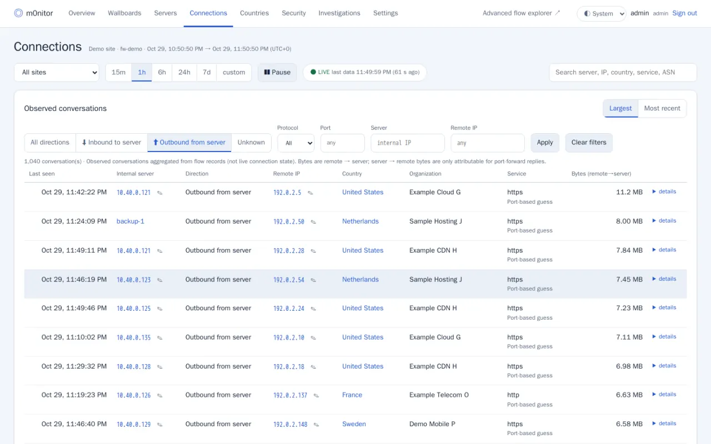Expand details for the 192.0.2.5 row
Image resolution: width=711 pixels, height=444 pixels.
tap(664, 191)
